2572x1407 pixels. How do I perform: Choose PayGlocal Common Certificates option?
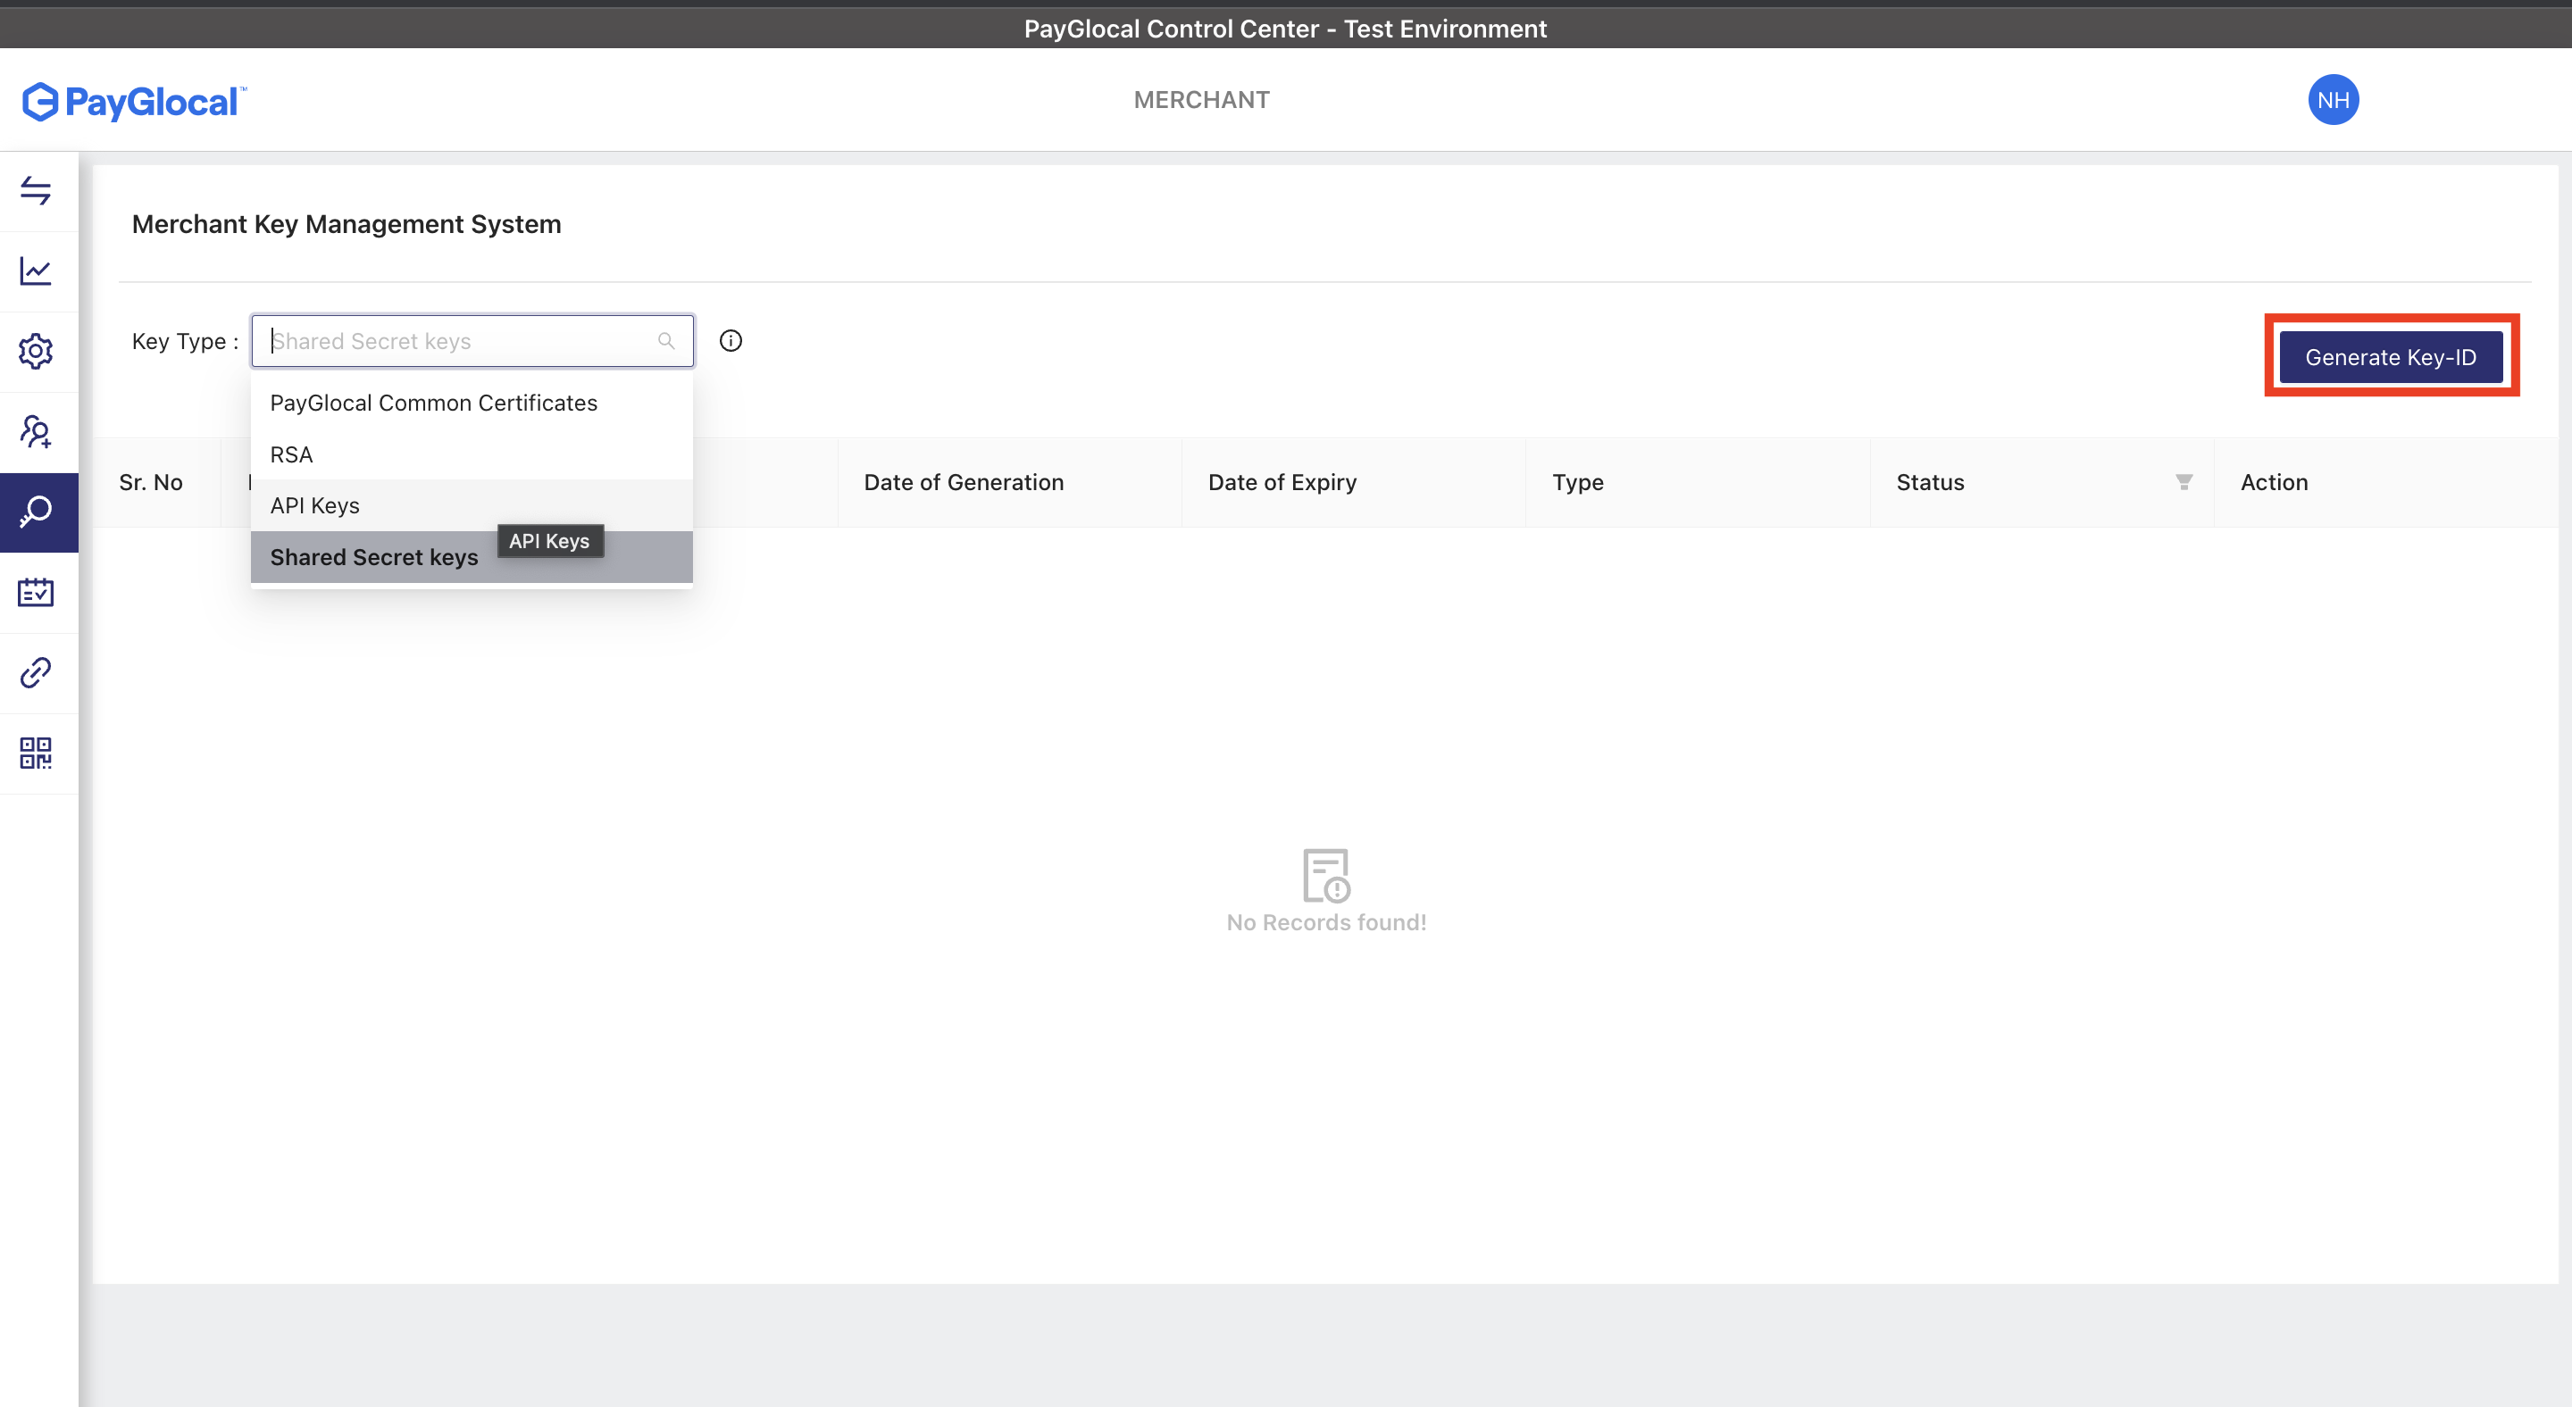(x=433, y=404)
